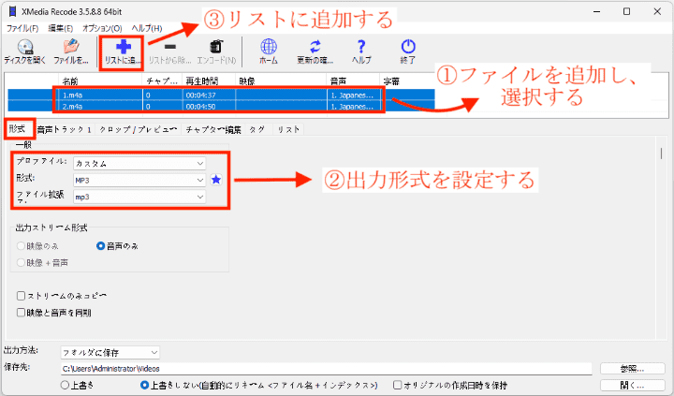Click the 保存先 path input field
The height and width of the screenshot is (396, 674).
327,369
